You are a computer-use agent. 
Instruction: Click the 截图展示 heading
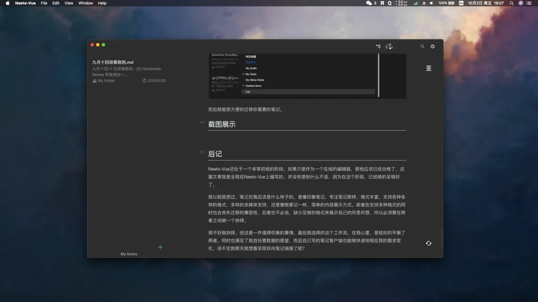tap(222, 124)
